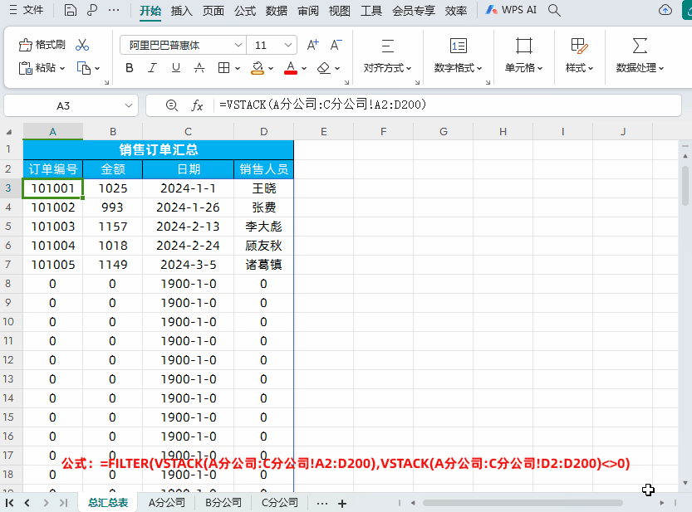The image size is (692, 512).
Task: Expand the copy options arrow
Action: (97, 68)
